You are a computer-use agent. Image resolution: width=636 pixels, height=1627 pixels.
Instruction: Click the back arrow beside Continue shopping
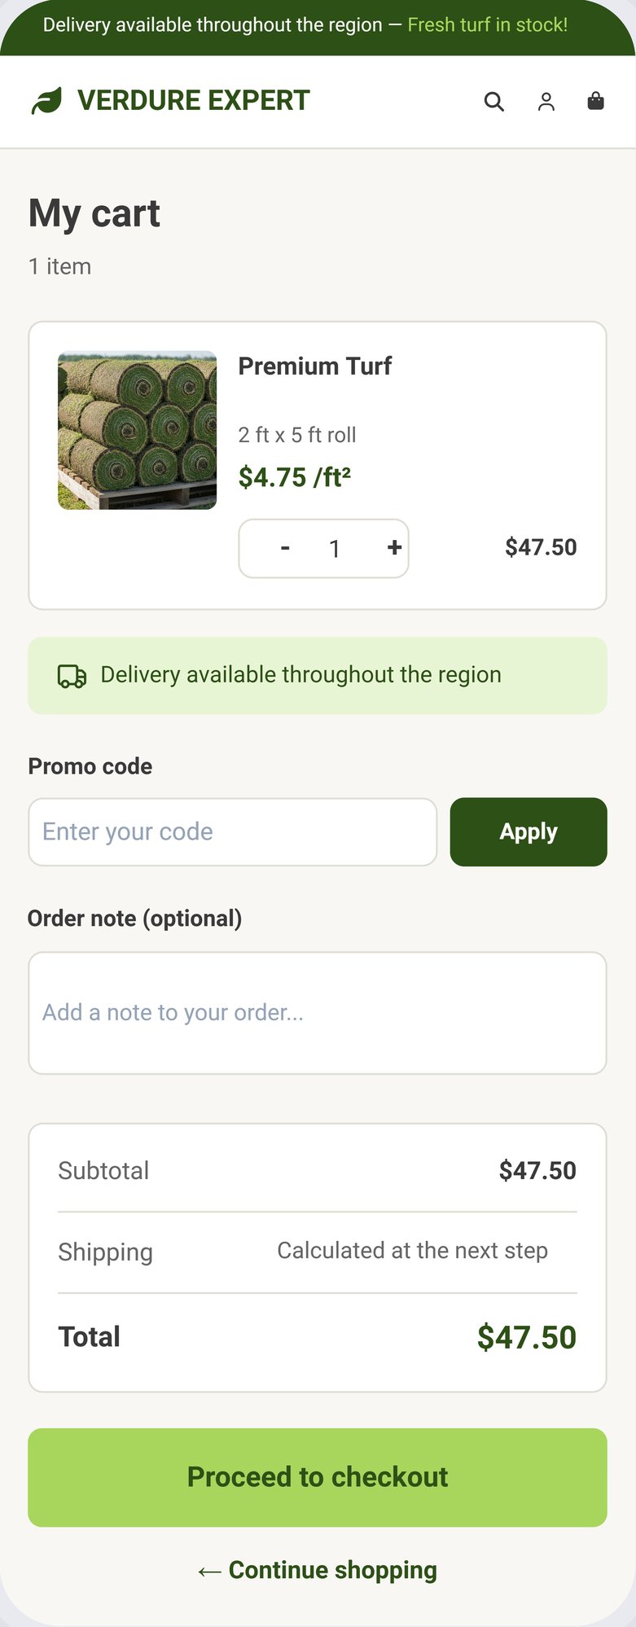209,1572
